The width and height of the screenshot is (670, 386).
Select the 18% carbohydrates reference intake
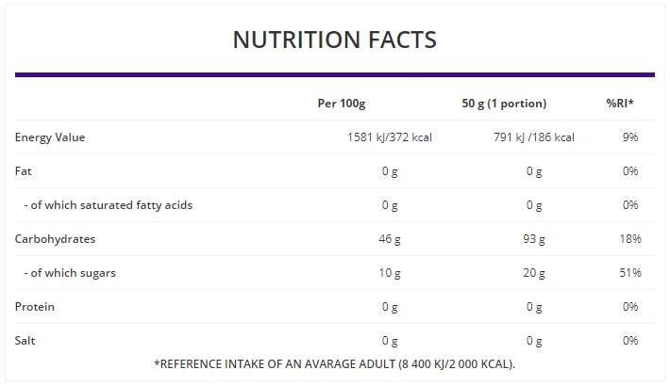coord(630,239)
